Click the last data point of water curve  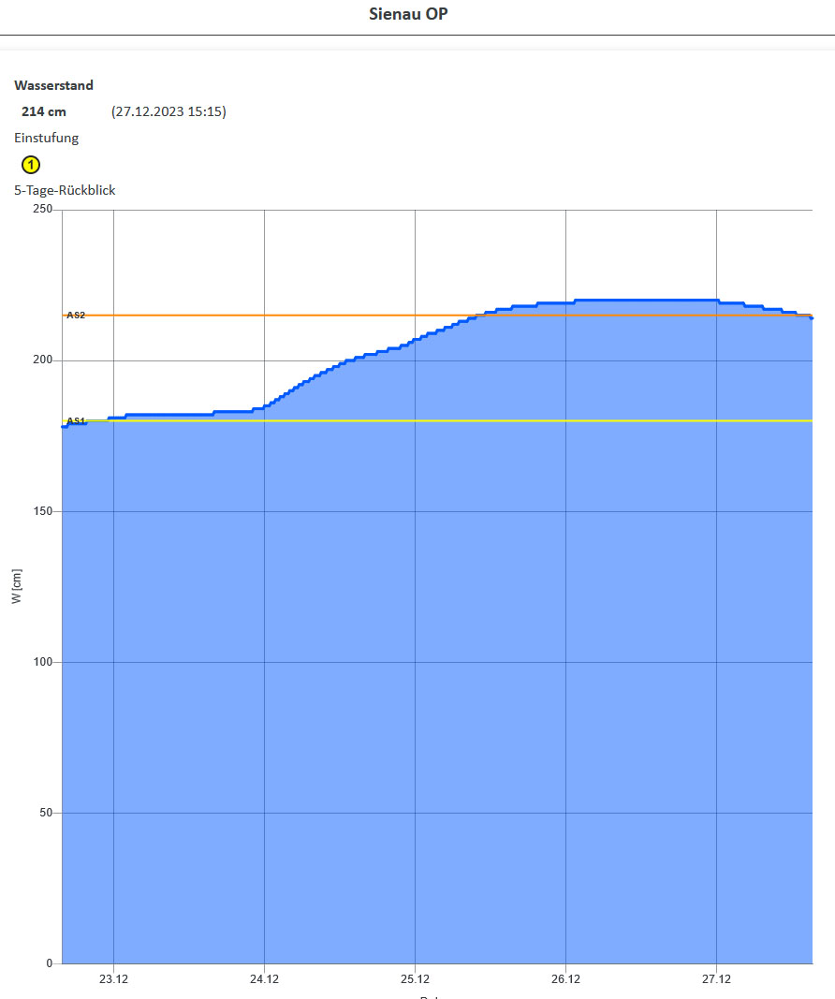coord(812,318)
